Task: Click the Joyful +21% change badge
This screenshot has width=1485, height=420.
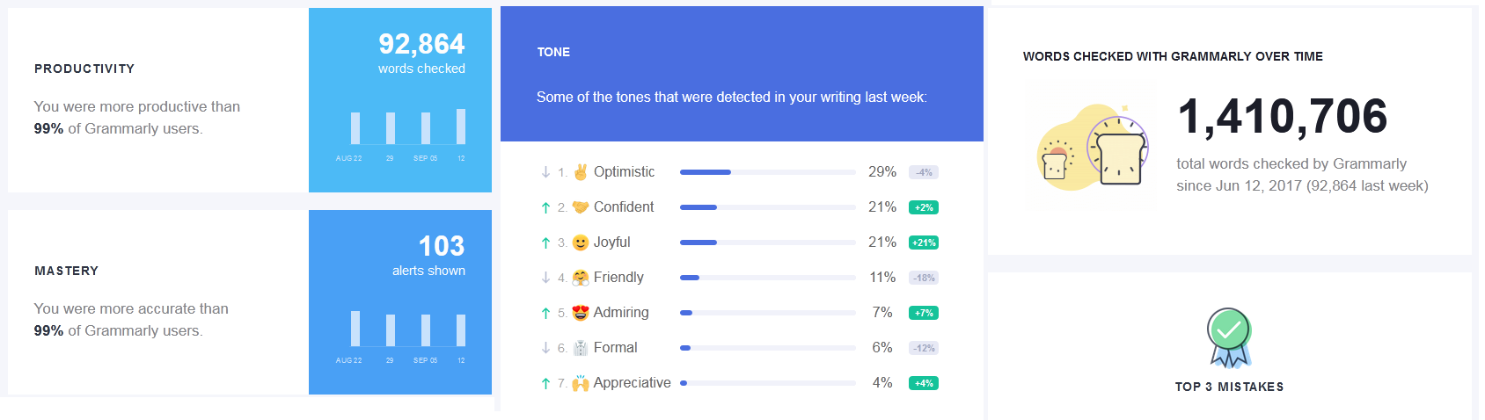Action: point(924,243)
